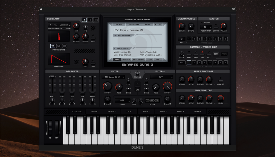
Task: Select the 3/N oscillator button
Action: pyautogui.click(x=96, y=20)
